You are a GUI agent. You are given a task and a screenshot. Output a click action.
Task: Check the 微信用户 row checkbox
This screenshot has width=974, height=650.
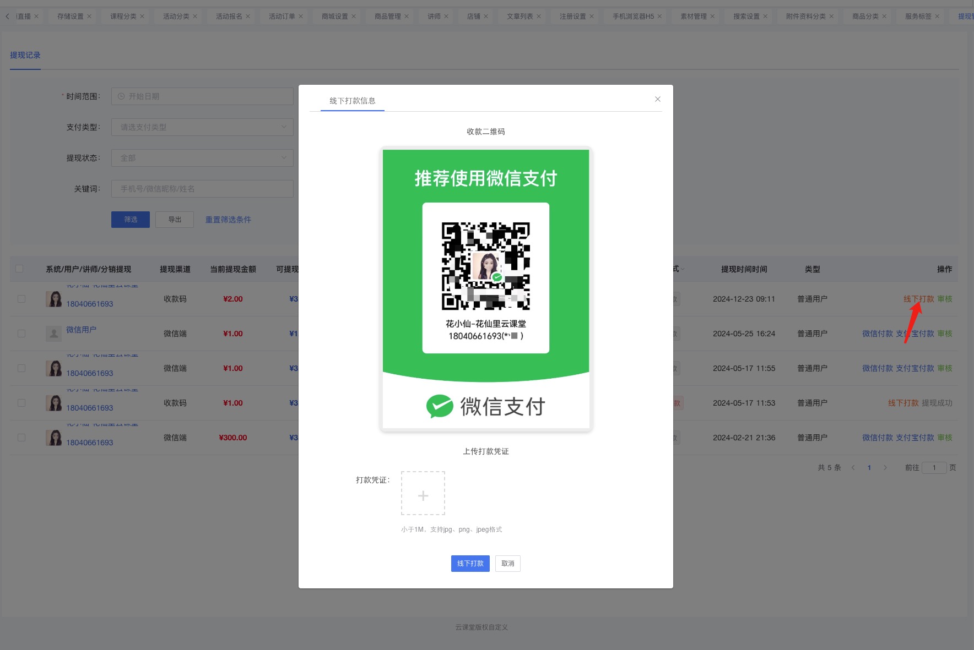(21, 334)
